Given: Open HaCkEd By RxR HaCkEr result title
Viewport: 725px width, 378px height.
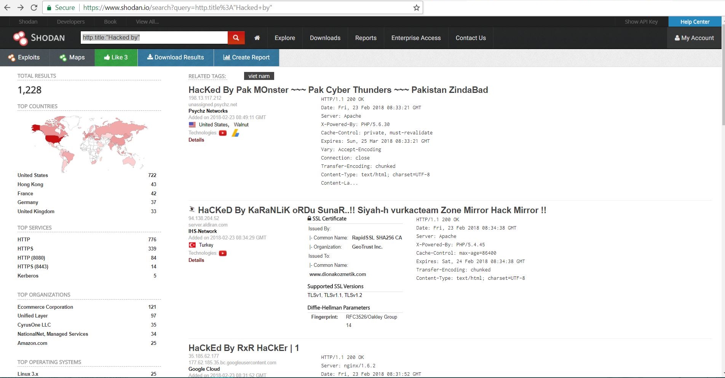Looking at the screenshot, I should pyautogui.click(x=244, y=348).
